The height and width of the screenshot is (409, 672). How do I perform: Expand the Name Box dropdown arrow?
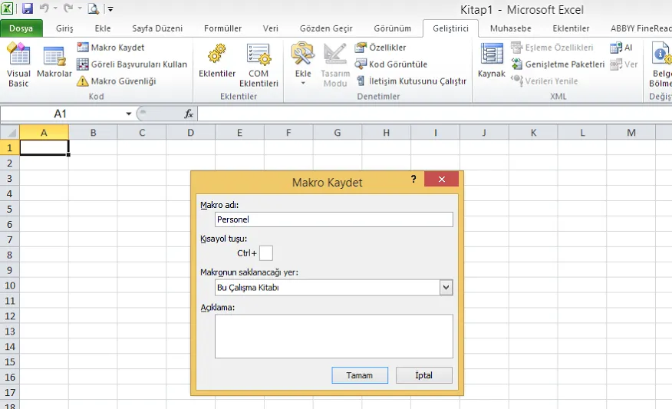[x=129, y=114]
